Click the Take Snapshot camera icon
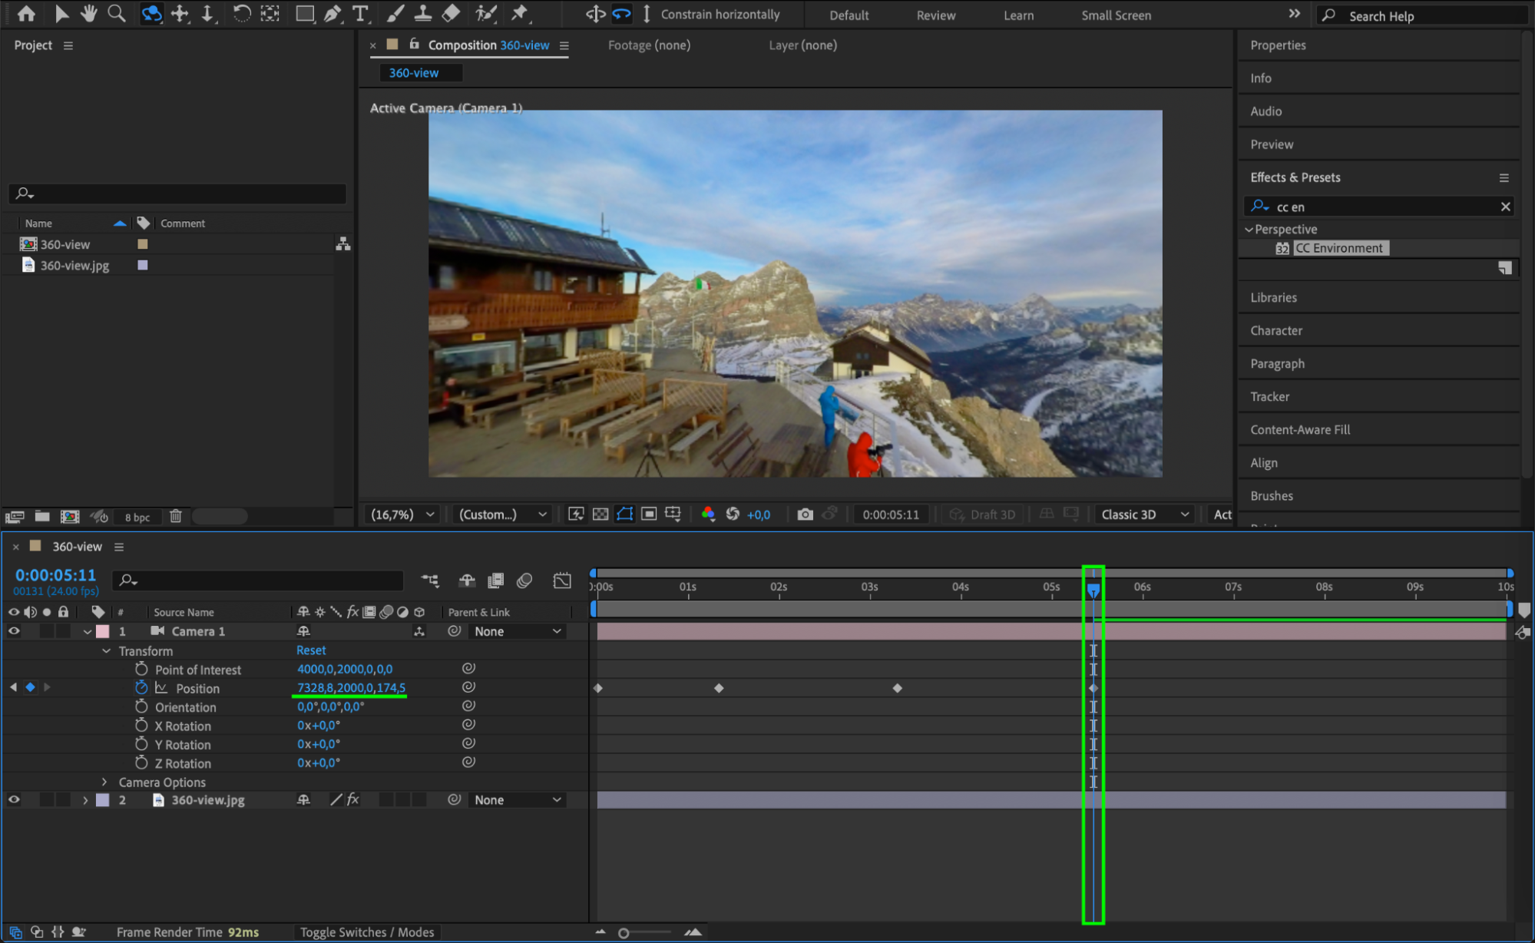This screenshot has width=1535, height=943. [805, 515]
